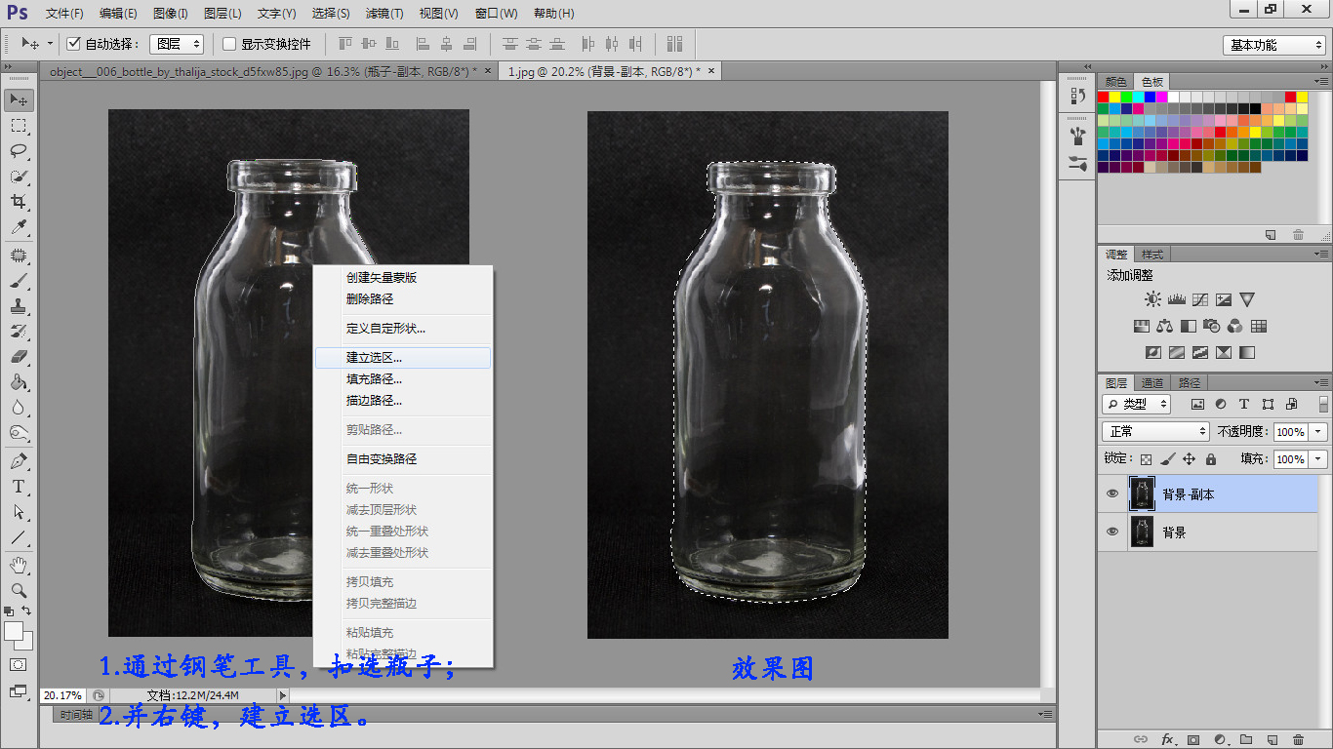Toggle lock position
Image resolution: width=1333 pixels, height=749 pixels.
pos(1189,459)
